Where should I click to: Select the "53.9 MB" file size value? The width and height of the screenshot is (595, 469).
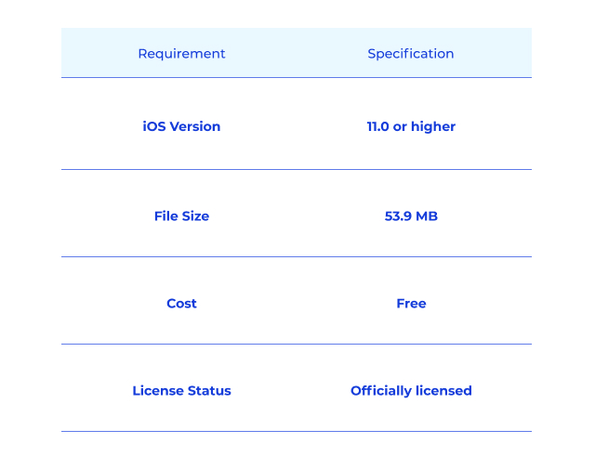[x=411, y=216]
